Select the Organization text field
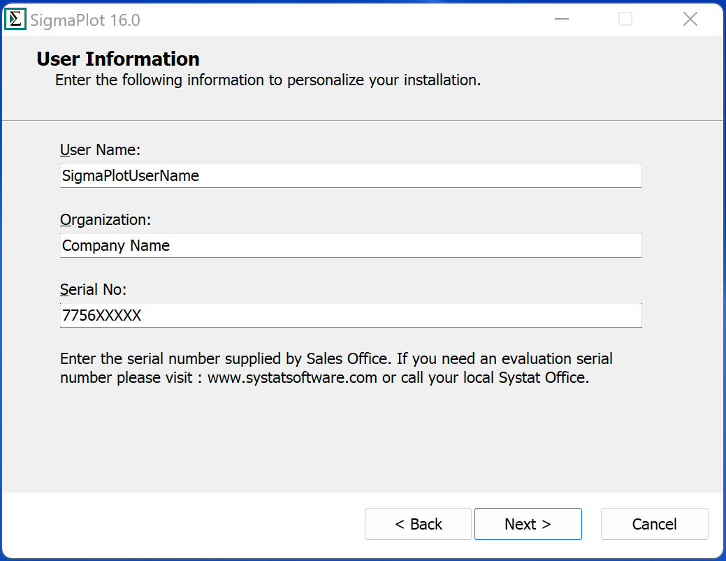726x561 pixels. (351, 245)
